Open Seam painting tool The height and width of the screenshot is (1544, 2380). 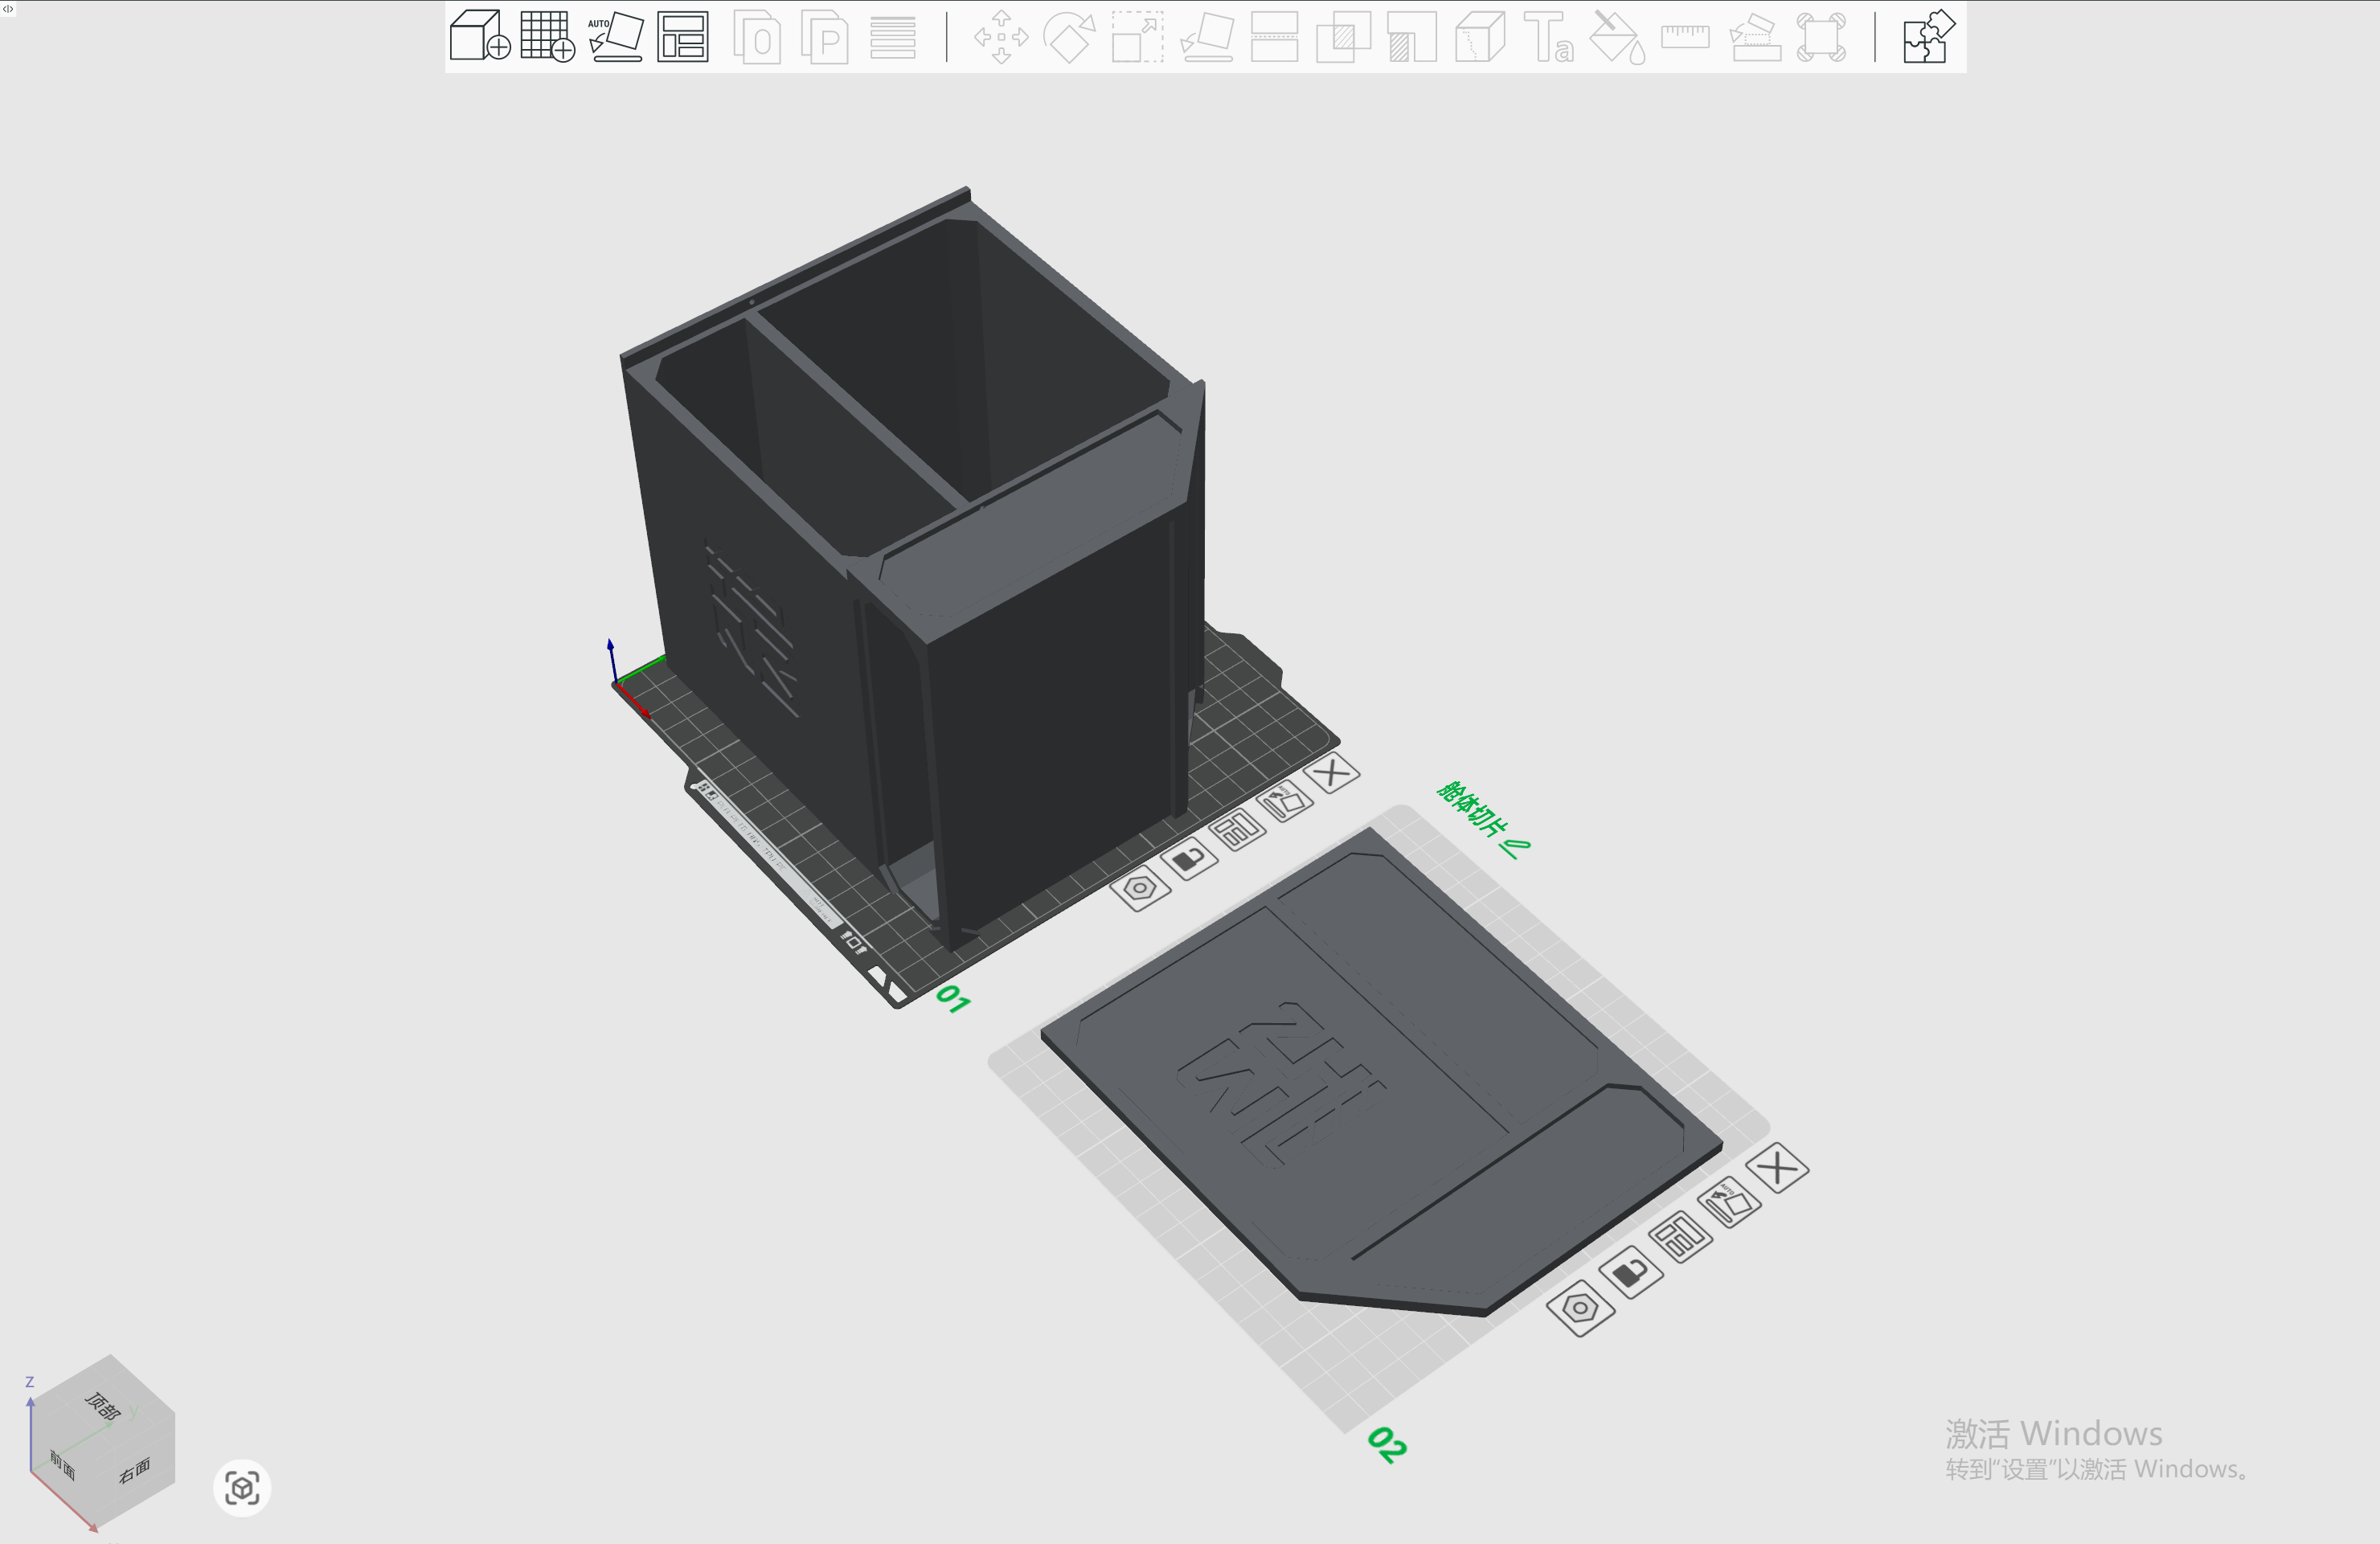[x=1480, y=38]
